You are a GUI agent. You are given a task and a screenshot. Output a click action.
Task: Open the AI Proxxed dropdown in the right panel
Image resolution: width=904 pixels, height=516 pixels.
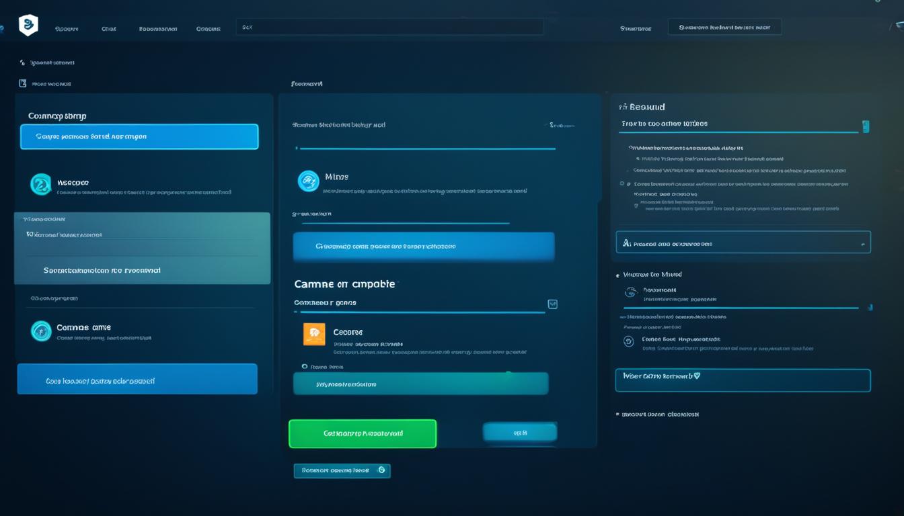pos(743,242)
